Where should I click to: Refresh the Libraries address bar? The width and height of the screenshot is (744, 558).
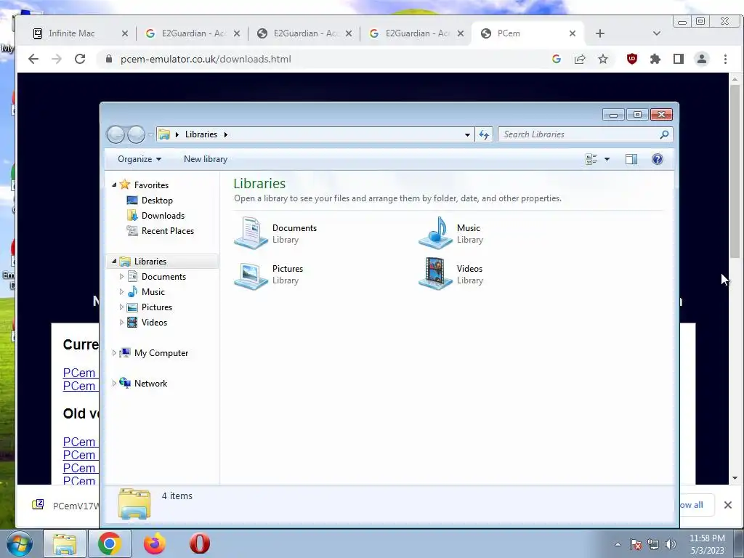(483, 134)
